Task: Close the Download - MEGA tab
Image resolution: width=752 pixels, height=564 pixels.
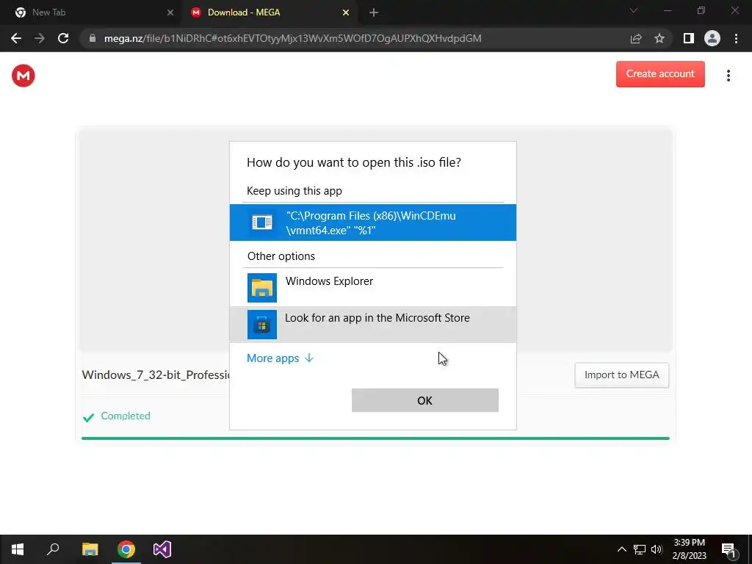Action: [x=346, y=12]
